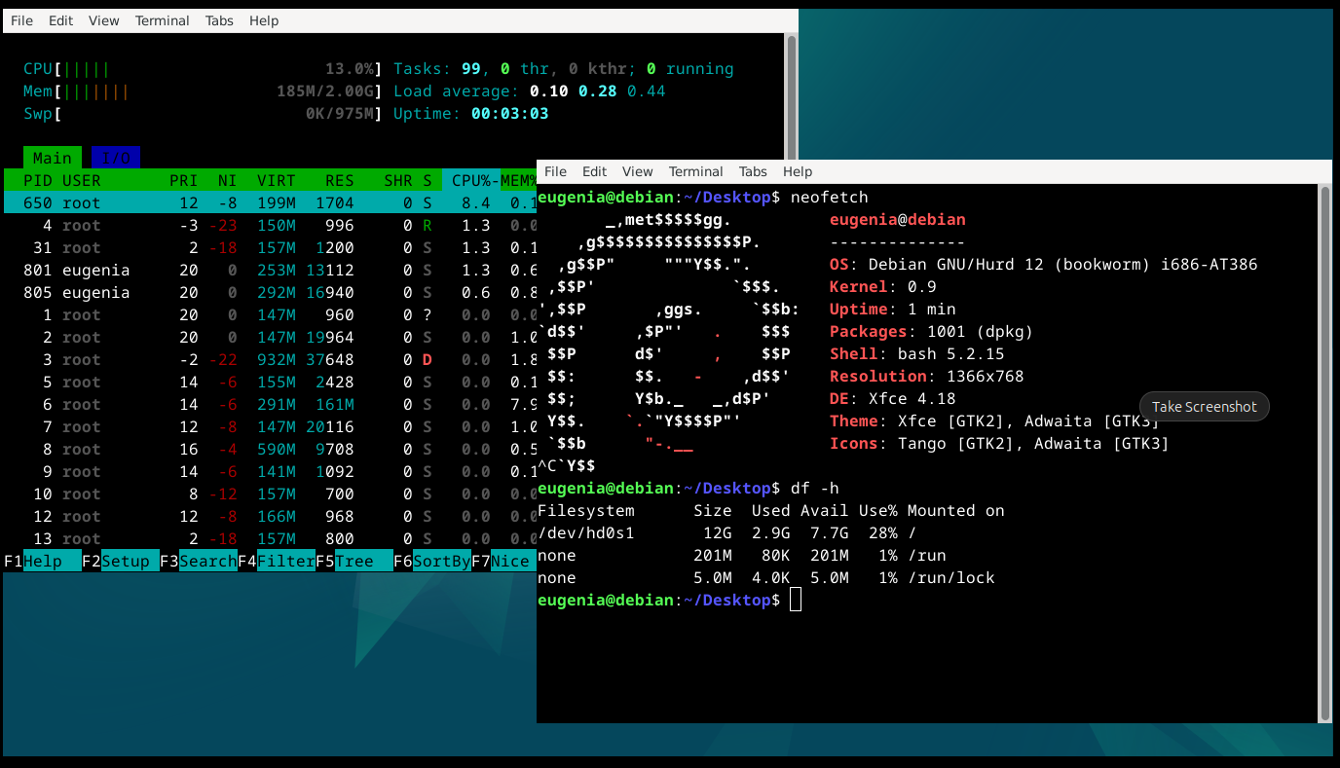Open File menu in the htop terminal window
This screenshot has height=768, width=1340.
point(21,20)
